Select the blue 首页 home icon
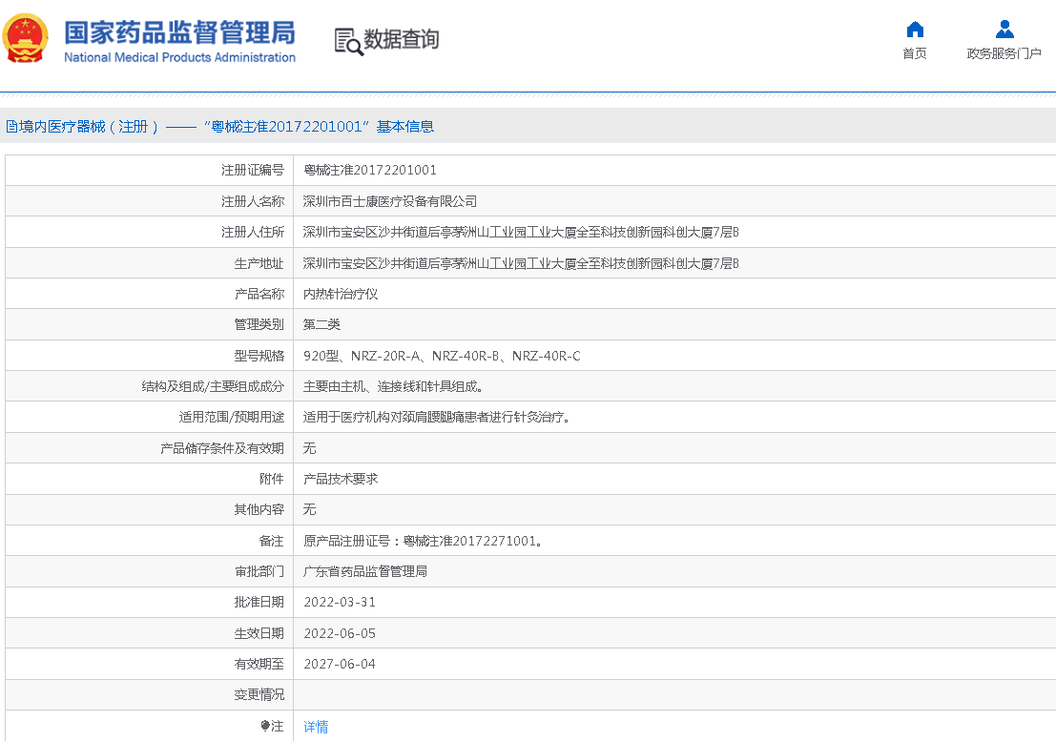 pos(913,30)
